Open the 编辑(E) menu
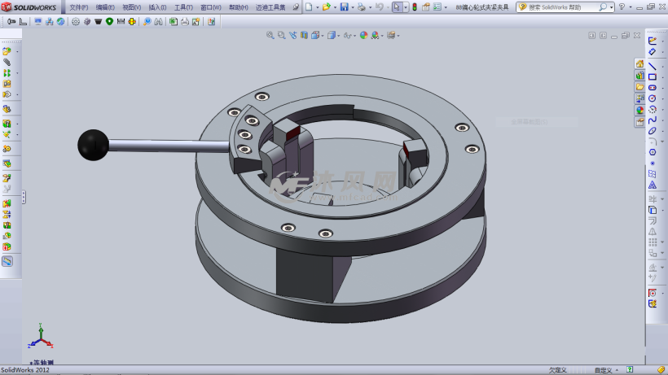The width and height of the screenshot is (668, 375). (105, 7)
